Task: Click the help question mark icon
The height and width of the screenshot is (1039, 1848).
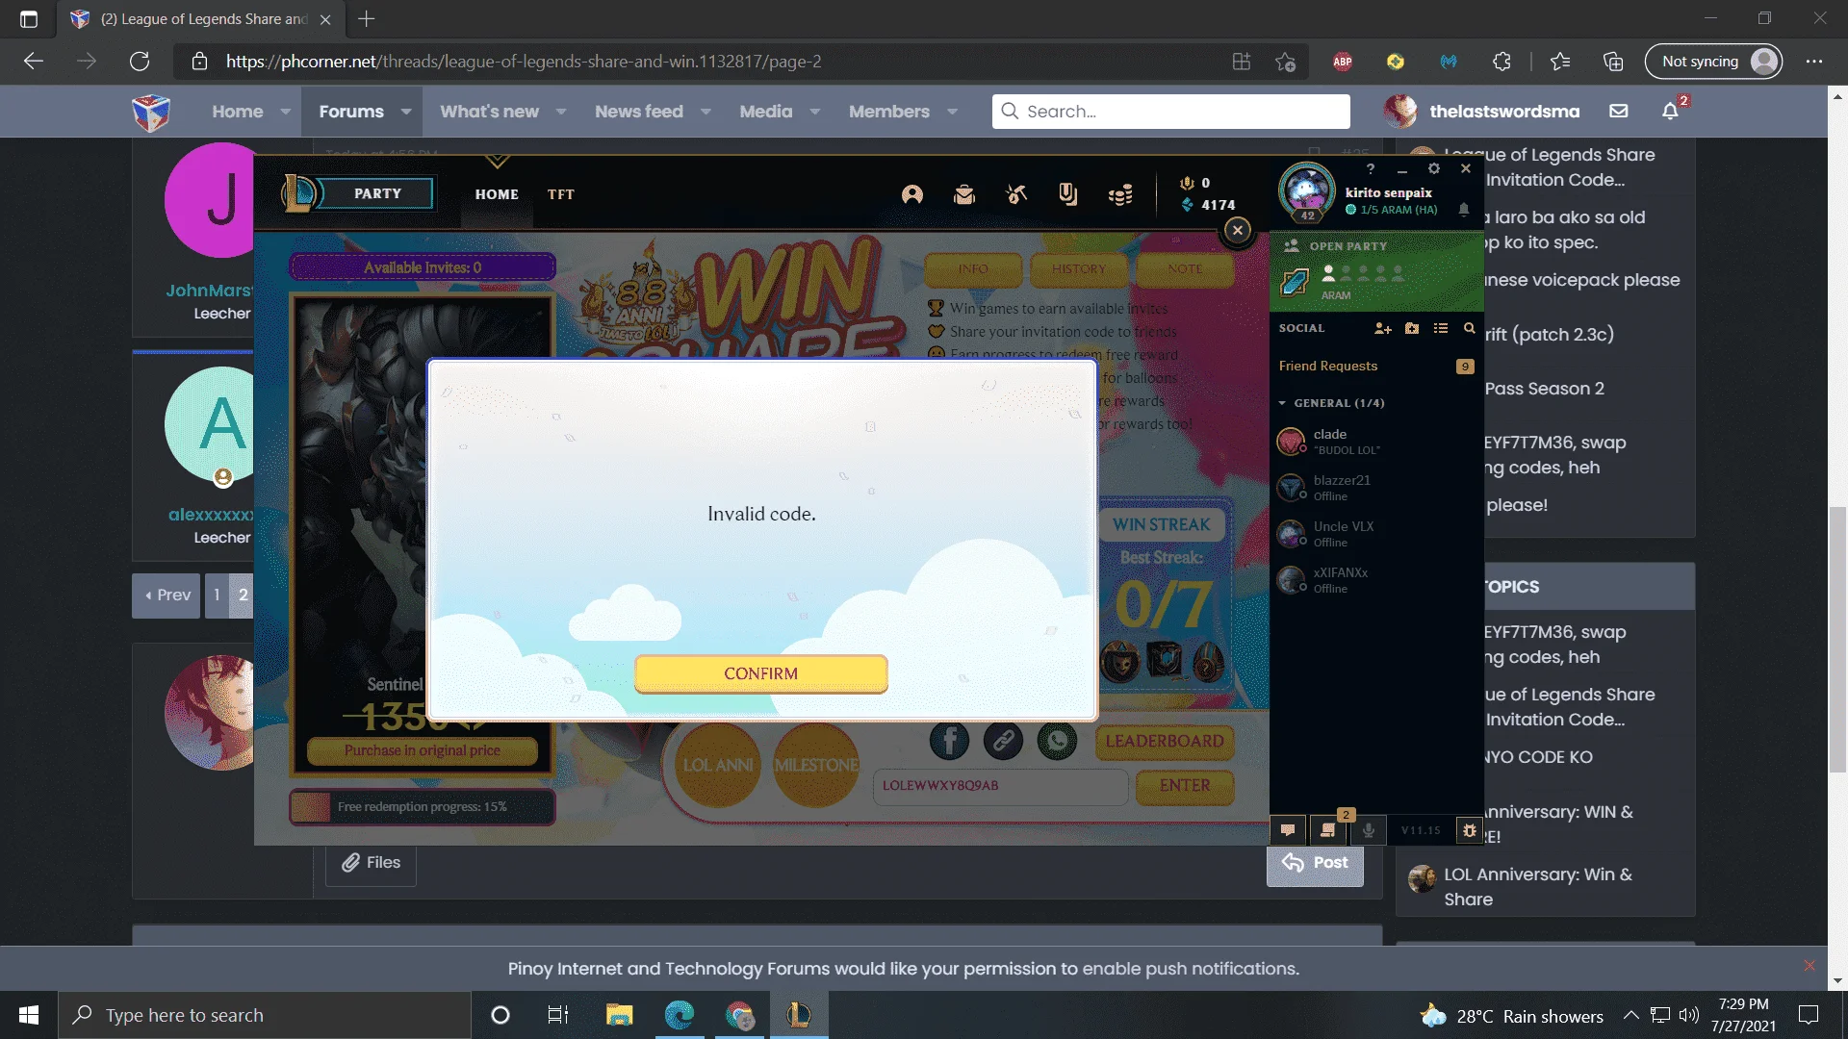Action: 1371,168
